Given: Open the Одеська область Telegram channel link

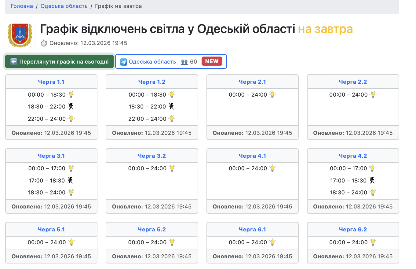Looking at the screenshot, I should (x=152, y=62).
